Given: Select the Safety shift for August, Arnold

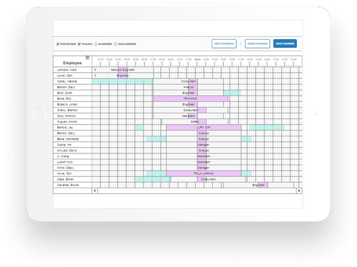Looking at the screenshot, I should 195,122.
